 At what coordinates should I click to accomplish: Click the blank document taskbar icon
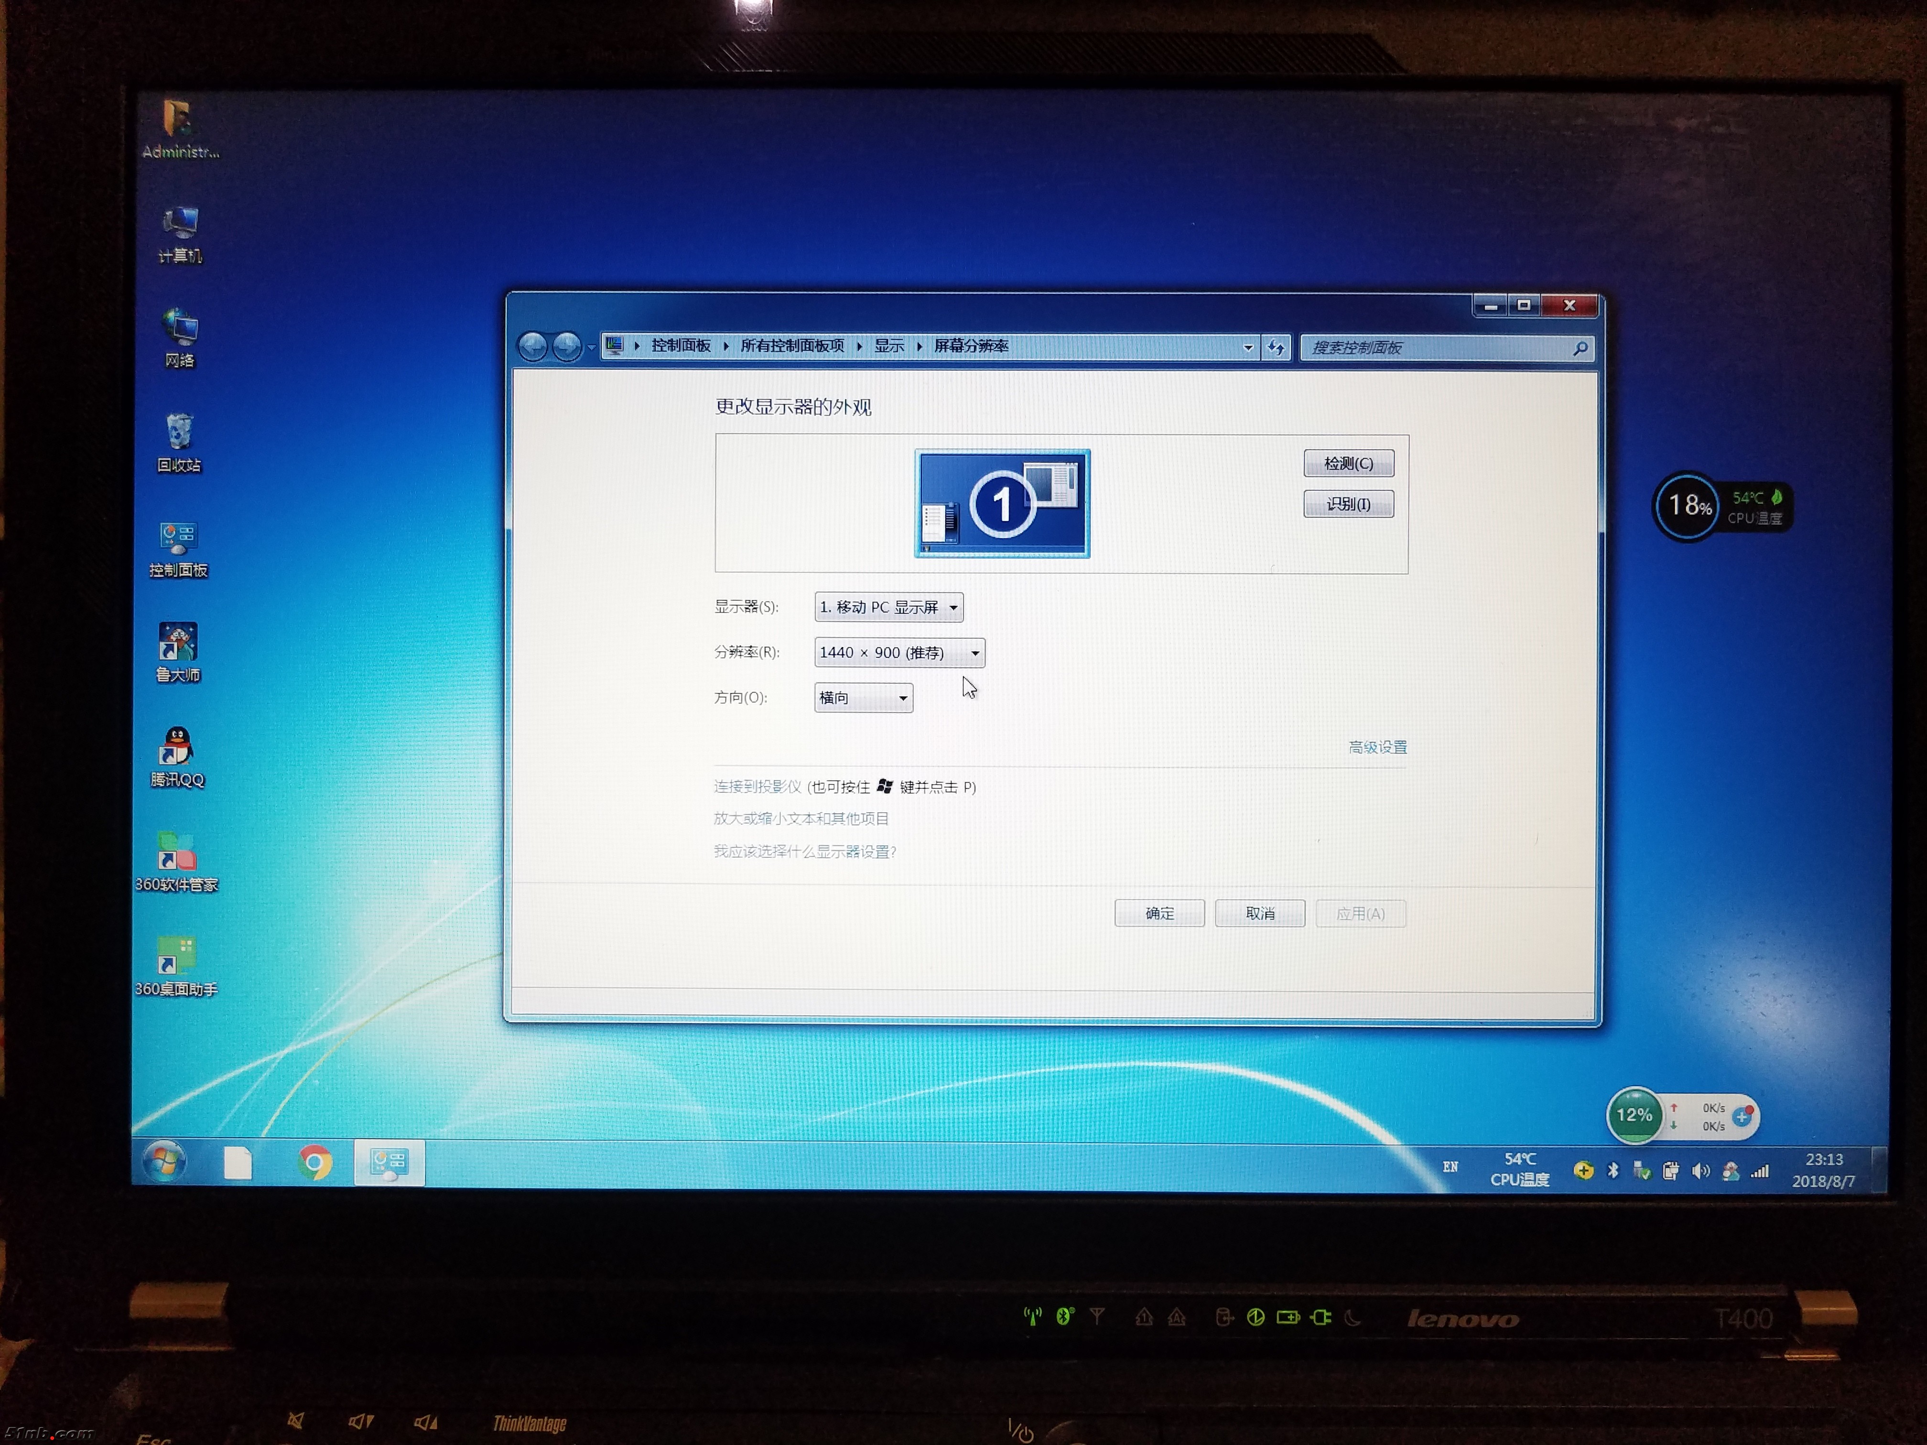[238, 1163]
